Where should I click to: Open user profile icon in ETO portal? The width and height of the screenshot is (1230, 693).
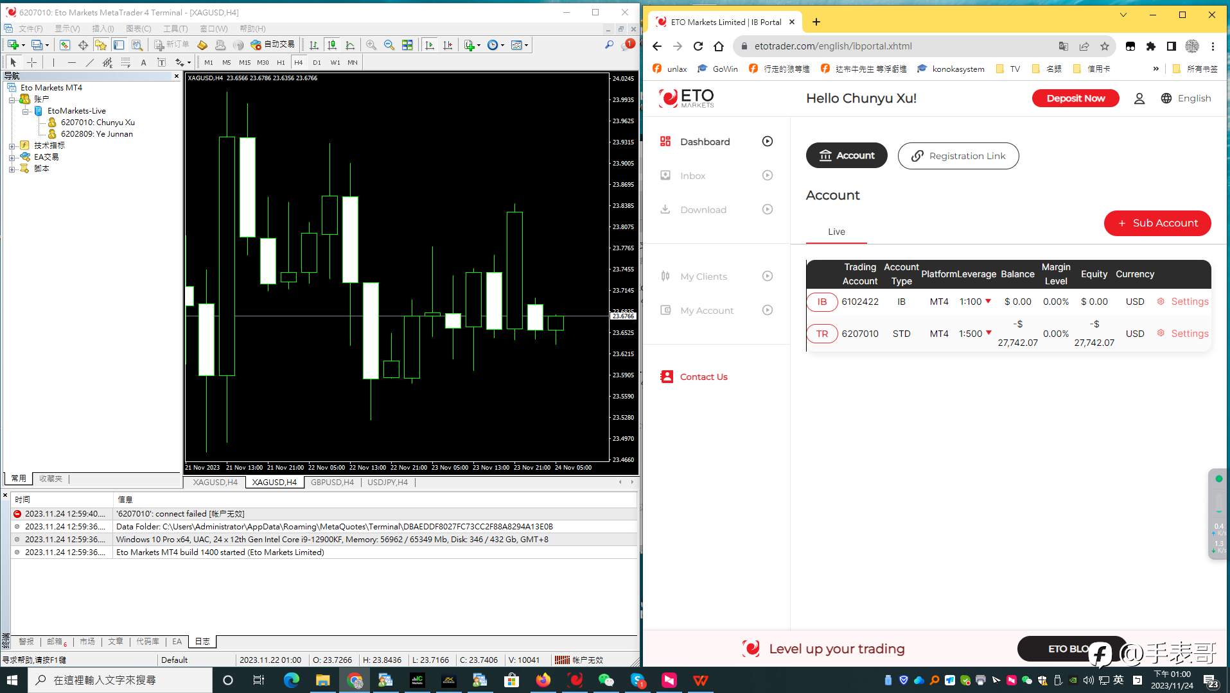[1139, 98]
